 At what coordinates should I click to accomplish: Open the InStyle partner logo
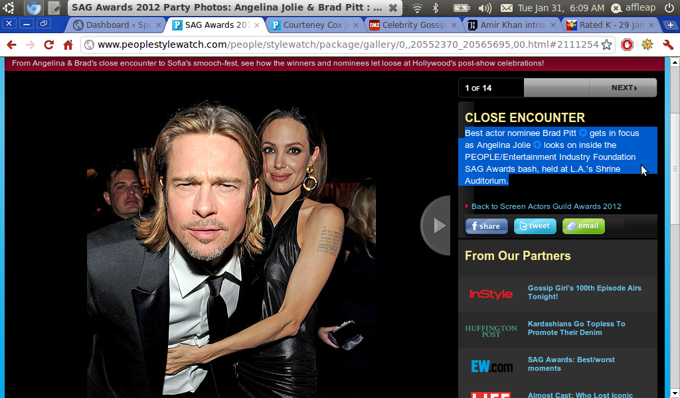[491, 294]
